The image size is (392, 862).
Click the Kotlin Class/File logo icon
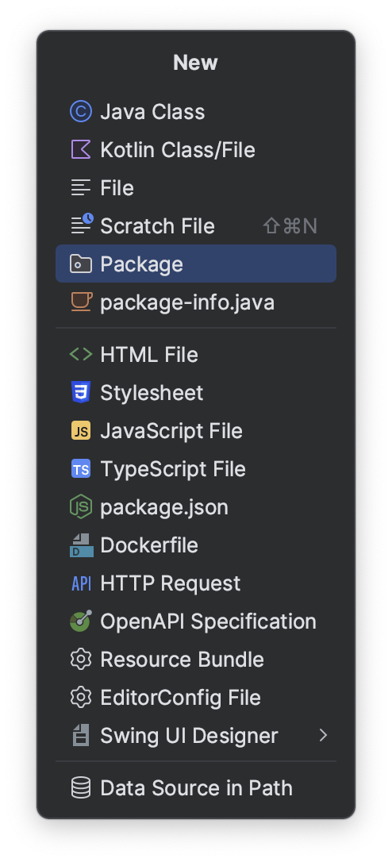(81, 149)
